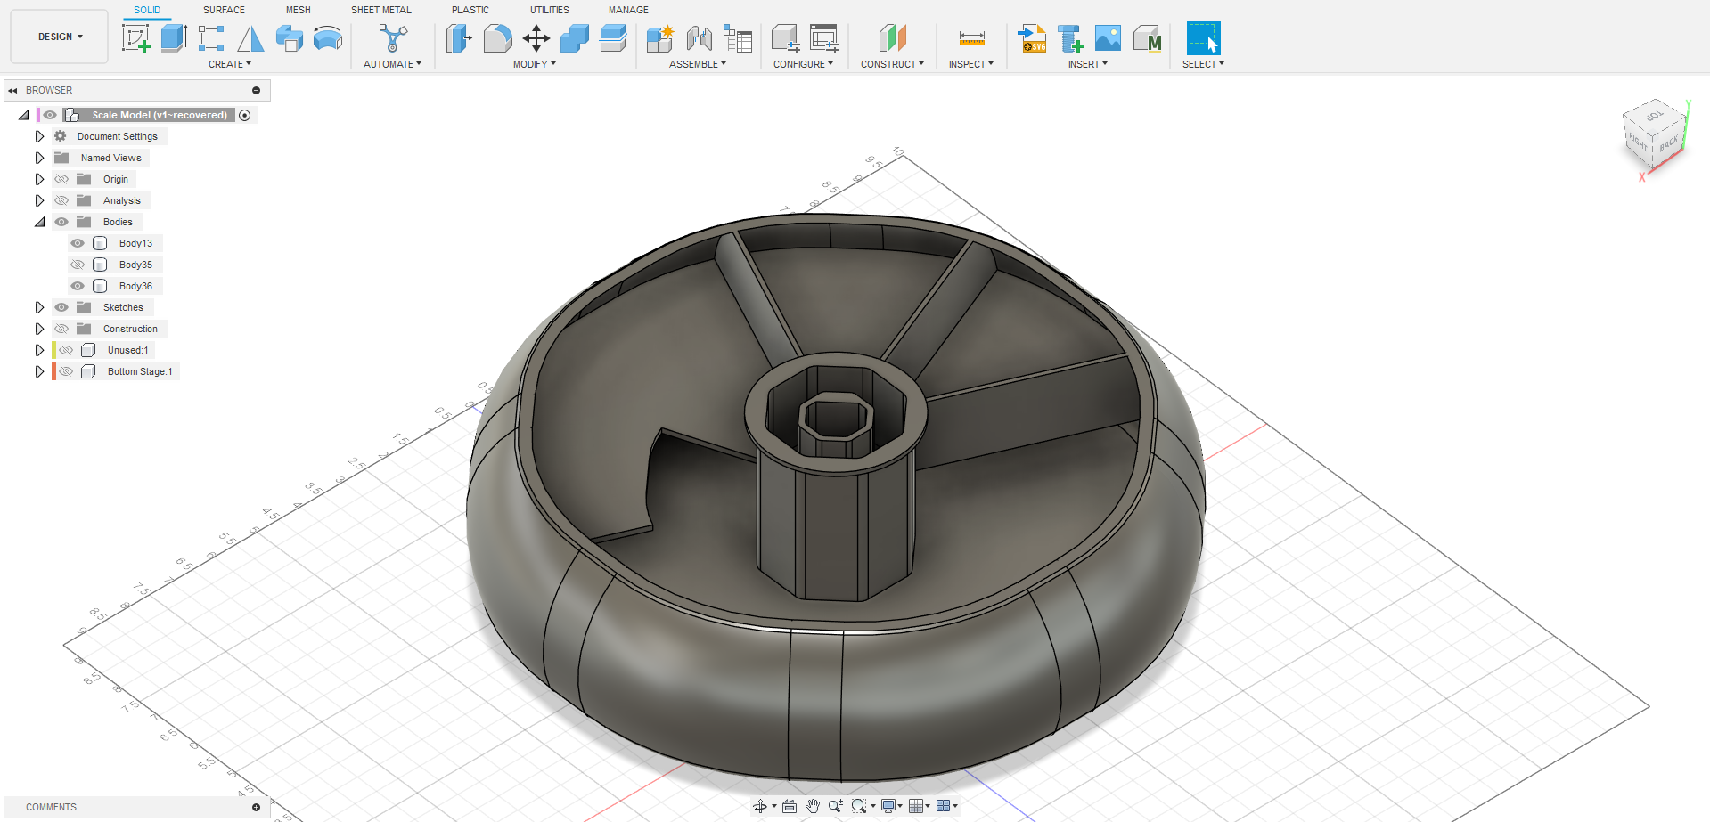This screenshot has height=822, width=1710.
Task: Switch to the MESH tab
Action: (299, 10)
